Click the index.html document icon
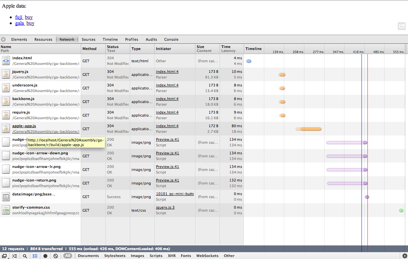The height and width of the screenshot is (259, 408). 6,61
